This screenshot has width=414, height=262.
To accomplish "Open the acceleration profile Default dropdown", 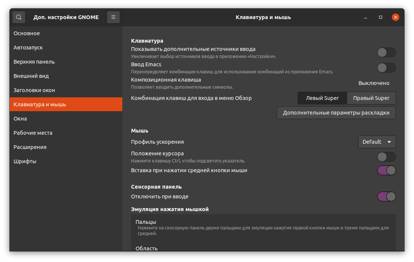I will coord(377,142).
